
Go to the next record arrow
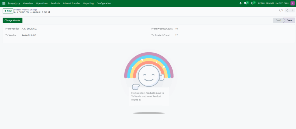click(x=292, y=11)
